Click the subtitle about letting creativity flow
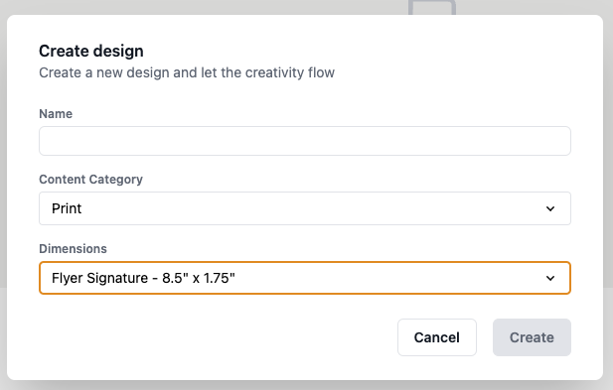Image resolution: width=613 pixels, height=390 pixels. coord(187,72)
